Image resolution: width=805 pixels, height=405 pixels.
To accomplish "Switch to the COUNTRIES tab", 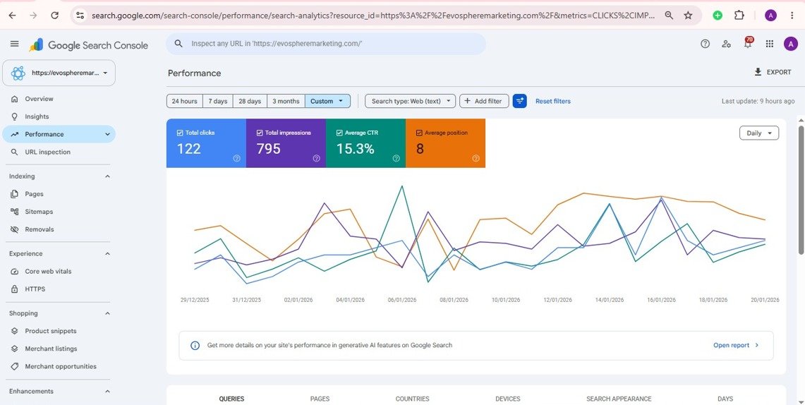I will pyautogui.click(x=412, y=399).
